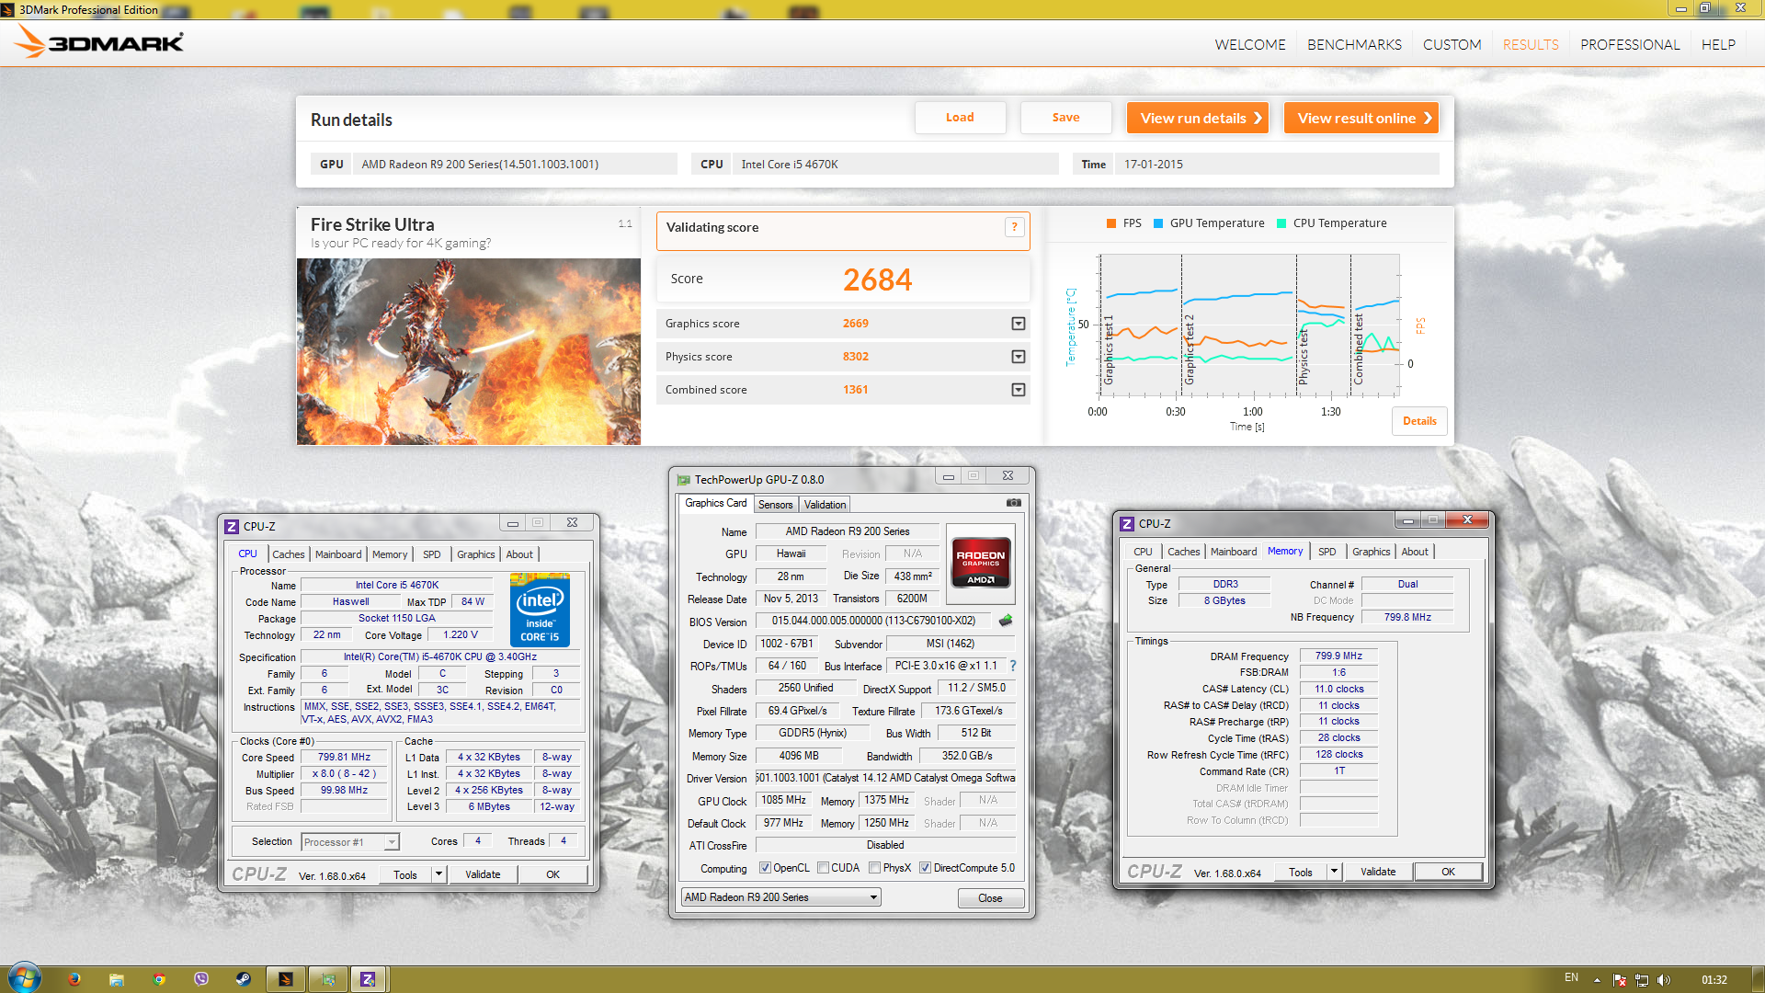Click the 3DMark title bar app icon

[8, 9]
